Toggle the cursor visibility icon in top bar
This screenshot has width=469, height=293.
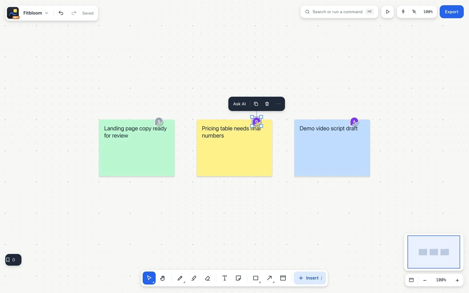tap(414, 12)
